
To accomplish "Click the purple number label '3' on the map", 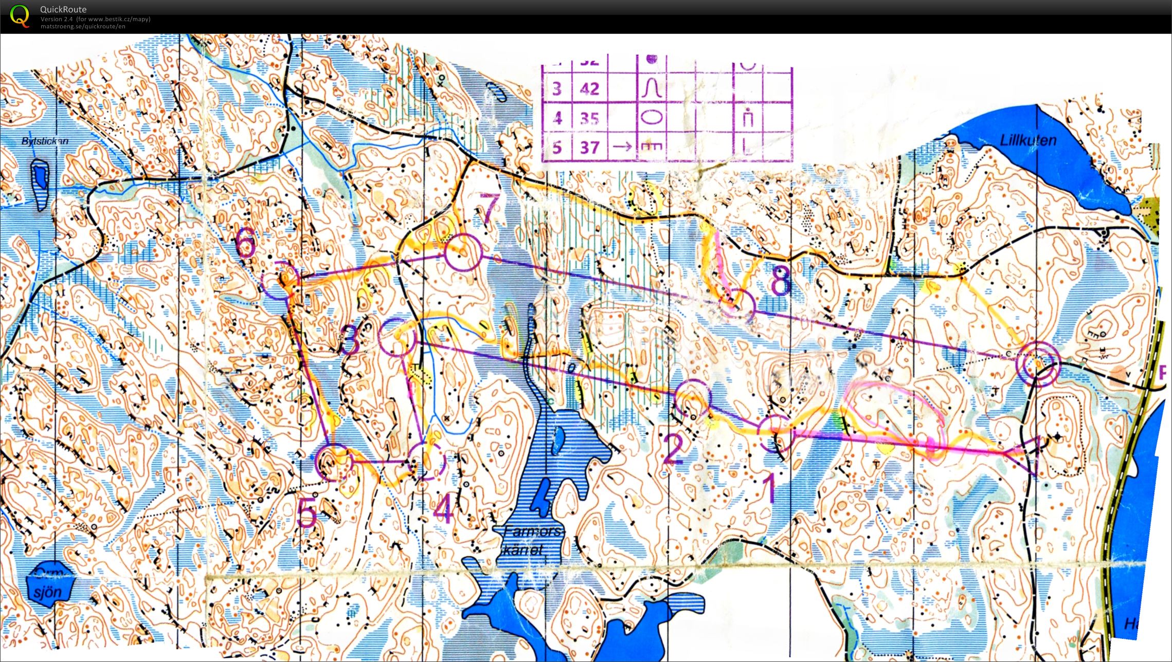I will coord(350,340).
